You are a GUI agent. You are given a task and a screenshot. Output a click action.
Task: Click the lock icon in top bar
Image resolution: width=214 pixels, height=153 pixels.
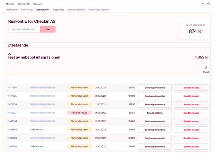203,4
